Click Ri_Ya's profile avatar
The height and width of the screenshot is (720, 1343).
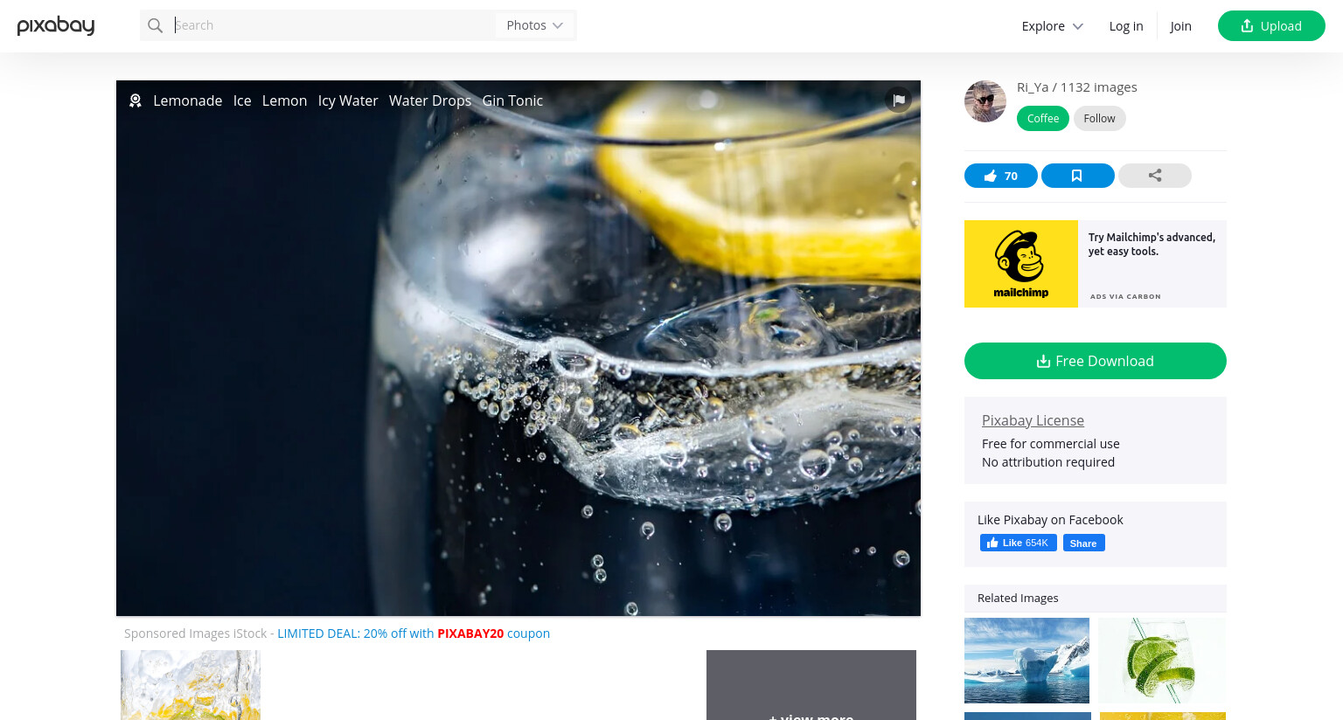[985, 101]
